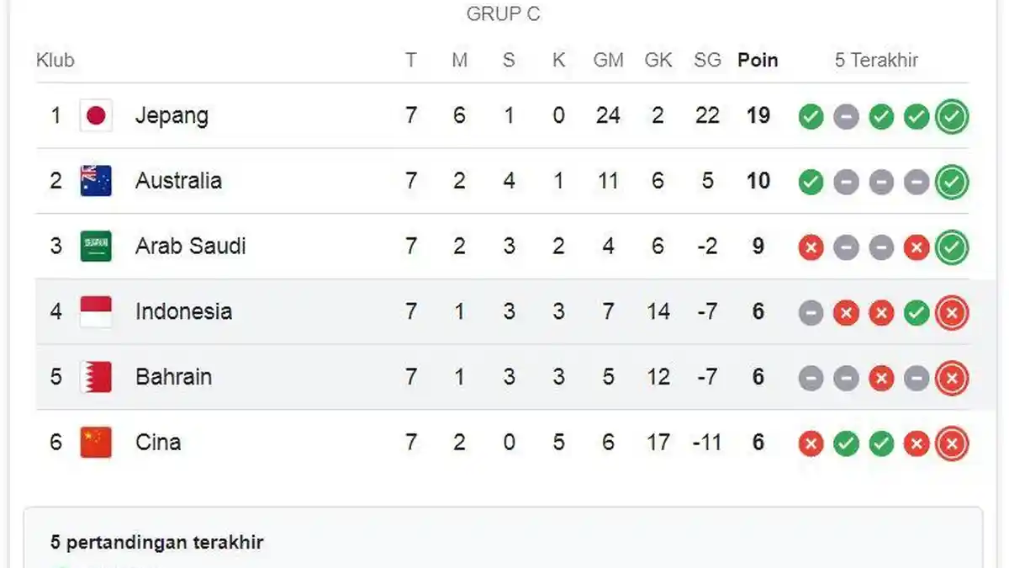Click the Japan flag icon

coord(96,115)
